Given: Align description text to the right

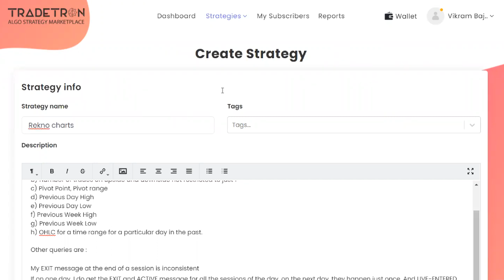Looking at the screenshot, I should 173,171.
